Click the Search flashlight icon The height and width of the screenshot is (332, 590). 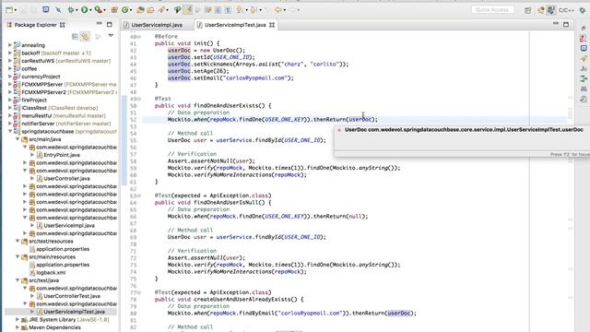(162, 10)
